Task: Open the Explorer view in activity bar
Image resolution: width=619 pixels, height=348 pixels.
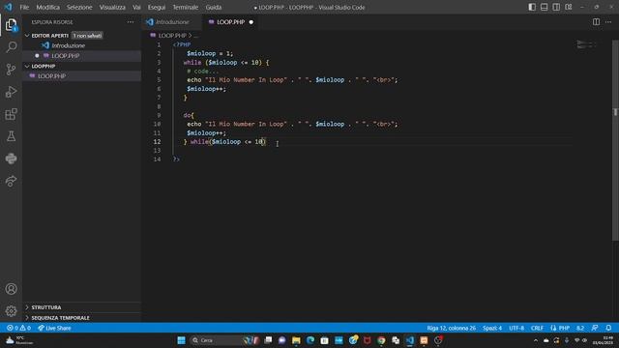Action: (x=11, y=25)
